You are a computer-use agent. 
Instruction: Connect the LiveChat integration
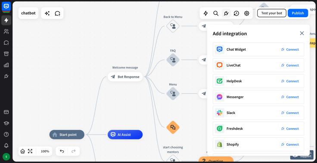point(290,65)
